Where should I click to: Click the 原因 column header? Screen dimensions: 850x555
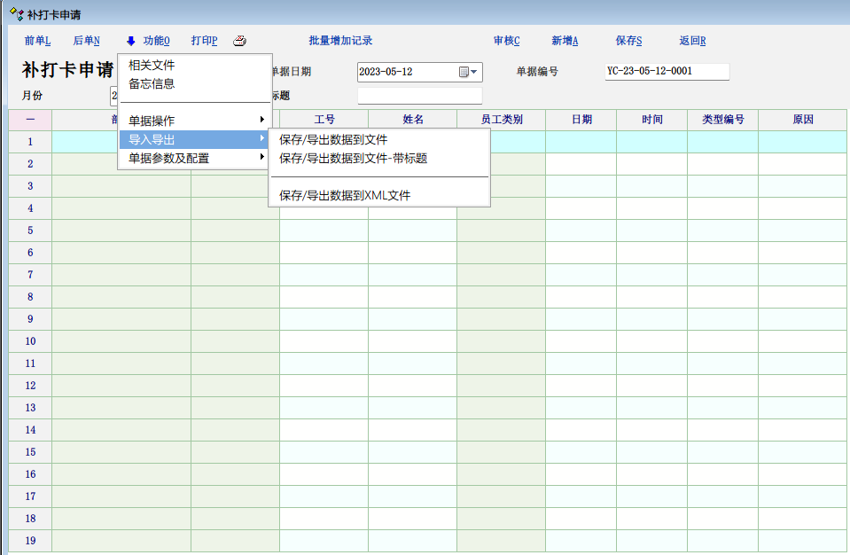[x=802, y=120]
